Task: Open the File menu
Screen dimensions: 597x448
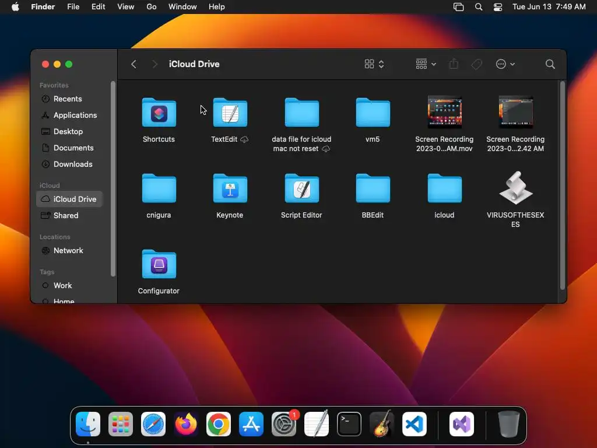Action: coord(73,7)
